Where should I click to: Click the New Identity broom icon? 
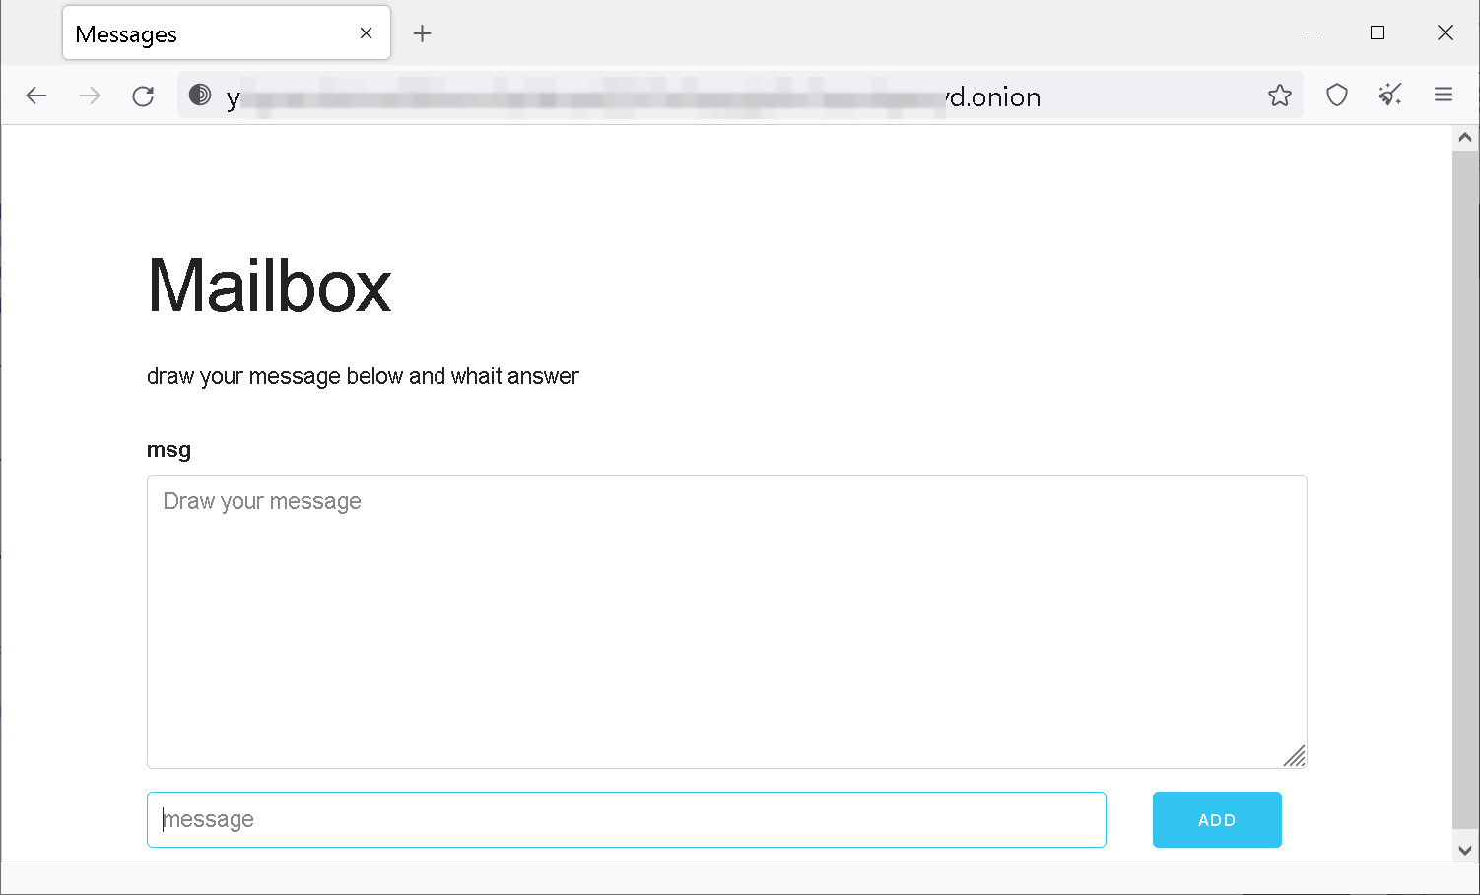pyautogui.click(x=1390, y=96)
